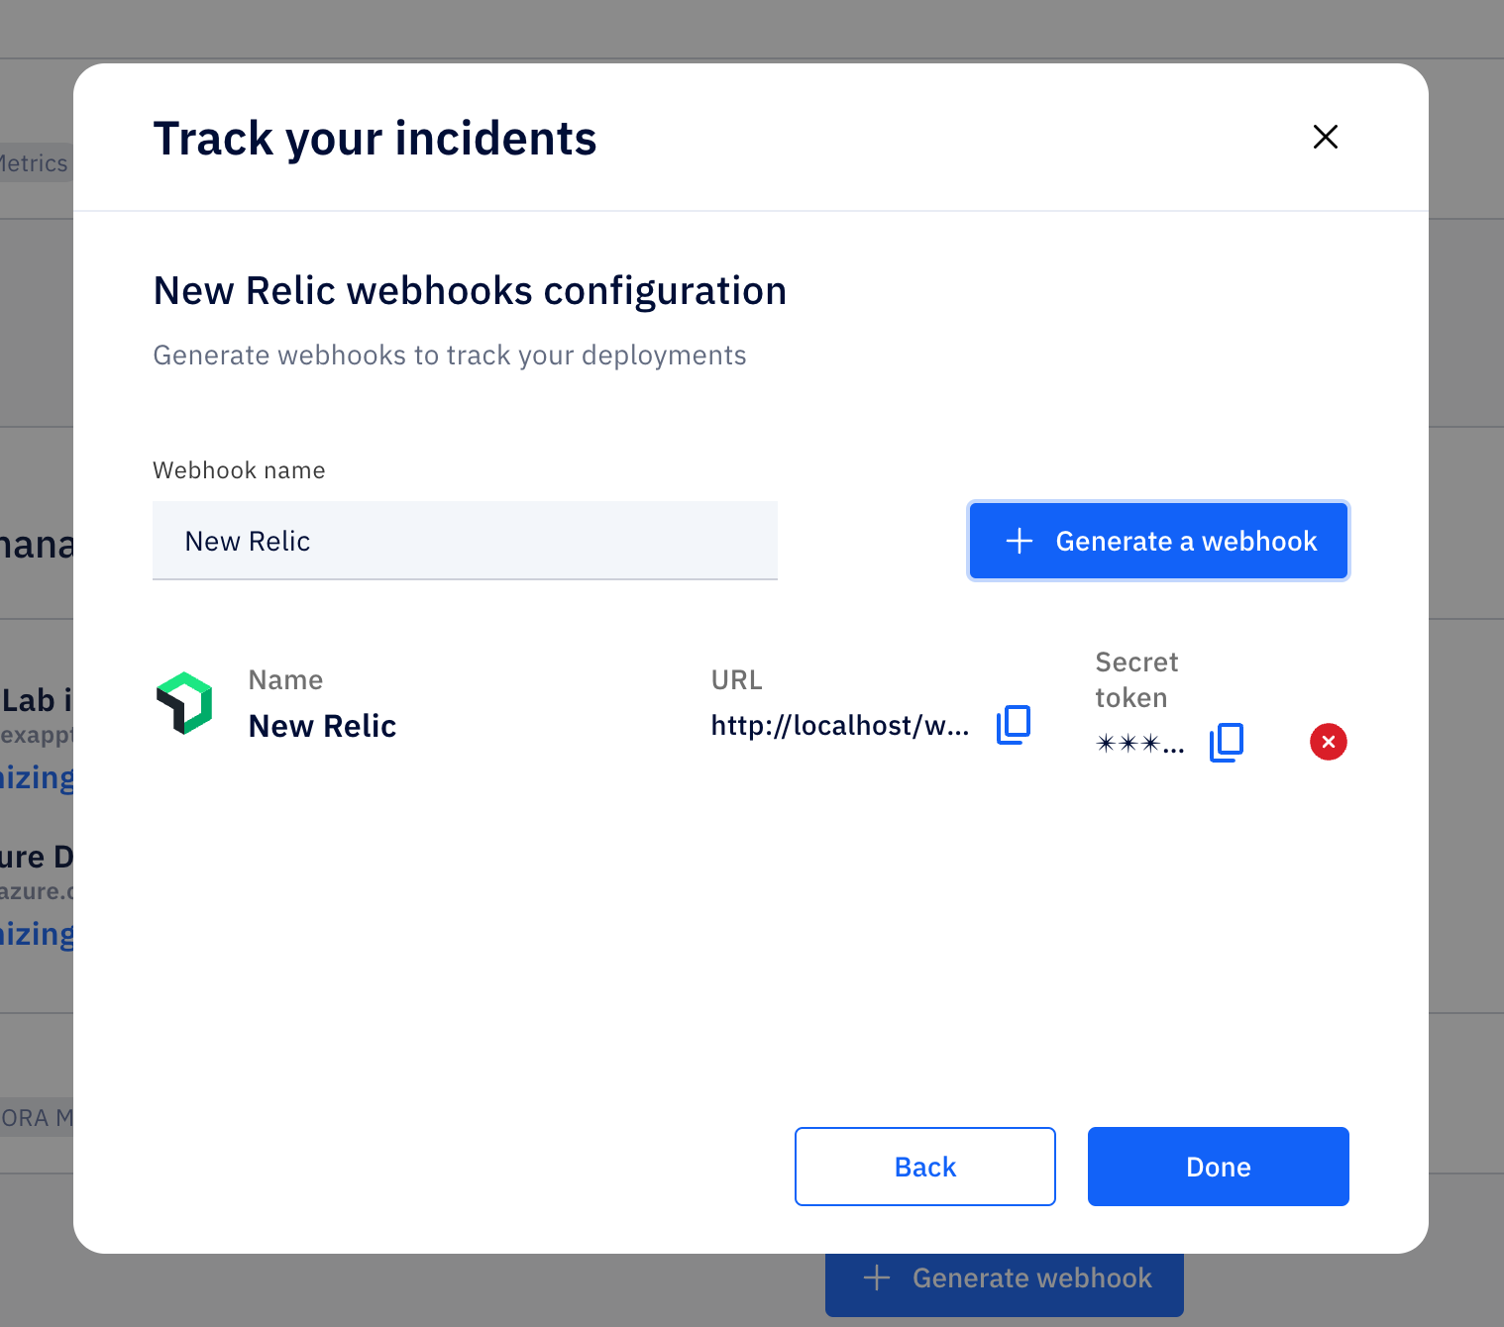
Task: Click the Metrics tag behind the dialog
Action: (x=36, y=163)
